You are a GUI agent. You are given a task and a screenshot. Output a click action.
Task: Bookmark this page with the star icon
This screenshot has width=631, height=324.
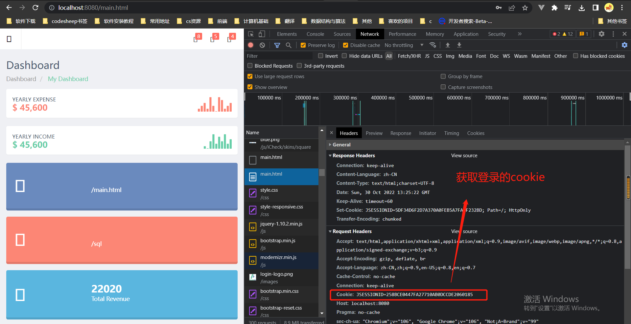(525, 8)
